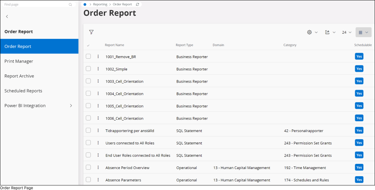Click the refresh icon beside breadcrumb
375x190 pixels.
[x=138, y=4]
